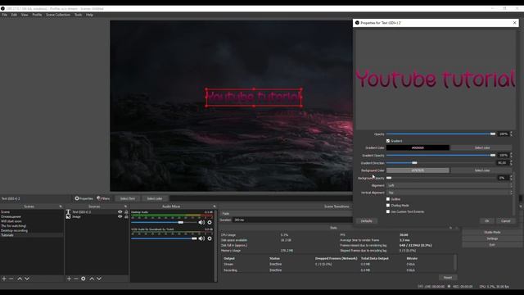Confirm the properties dialog with OK

[x=487, y=221]
